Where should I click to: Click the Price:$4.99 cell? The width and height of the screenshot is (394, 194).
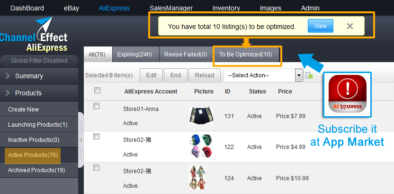tap(290, 147)
